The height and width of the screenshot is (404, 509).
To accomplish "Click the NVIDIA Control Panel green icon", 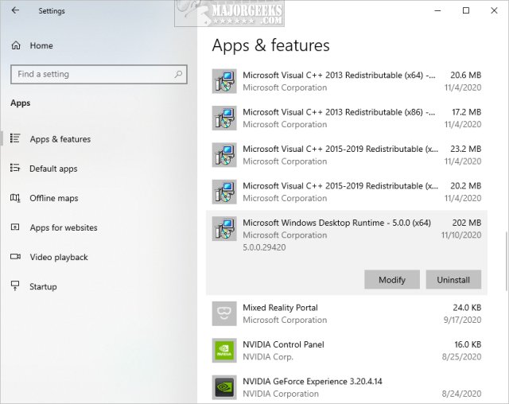I will pos(224,351).
